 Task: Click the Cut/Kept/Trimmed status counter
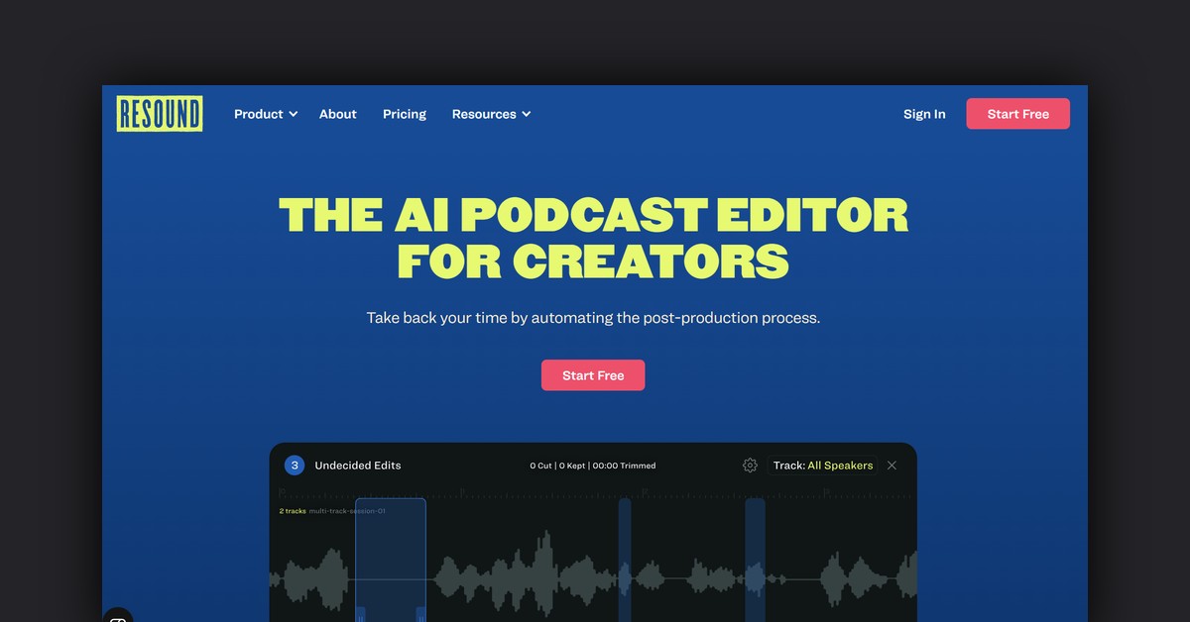point(592,466)
